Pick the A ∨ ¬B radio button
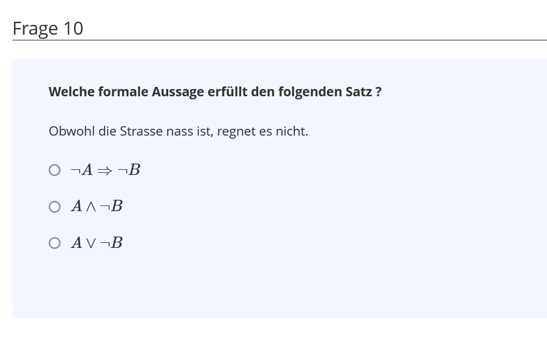This screenshot has width=547, height=354. (x=54, y=243)
